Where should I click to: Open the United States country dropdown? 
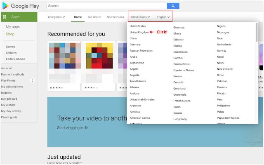click(139, 17)
